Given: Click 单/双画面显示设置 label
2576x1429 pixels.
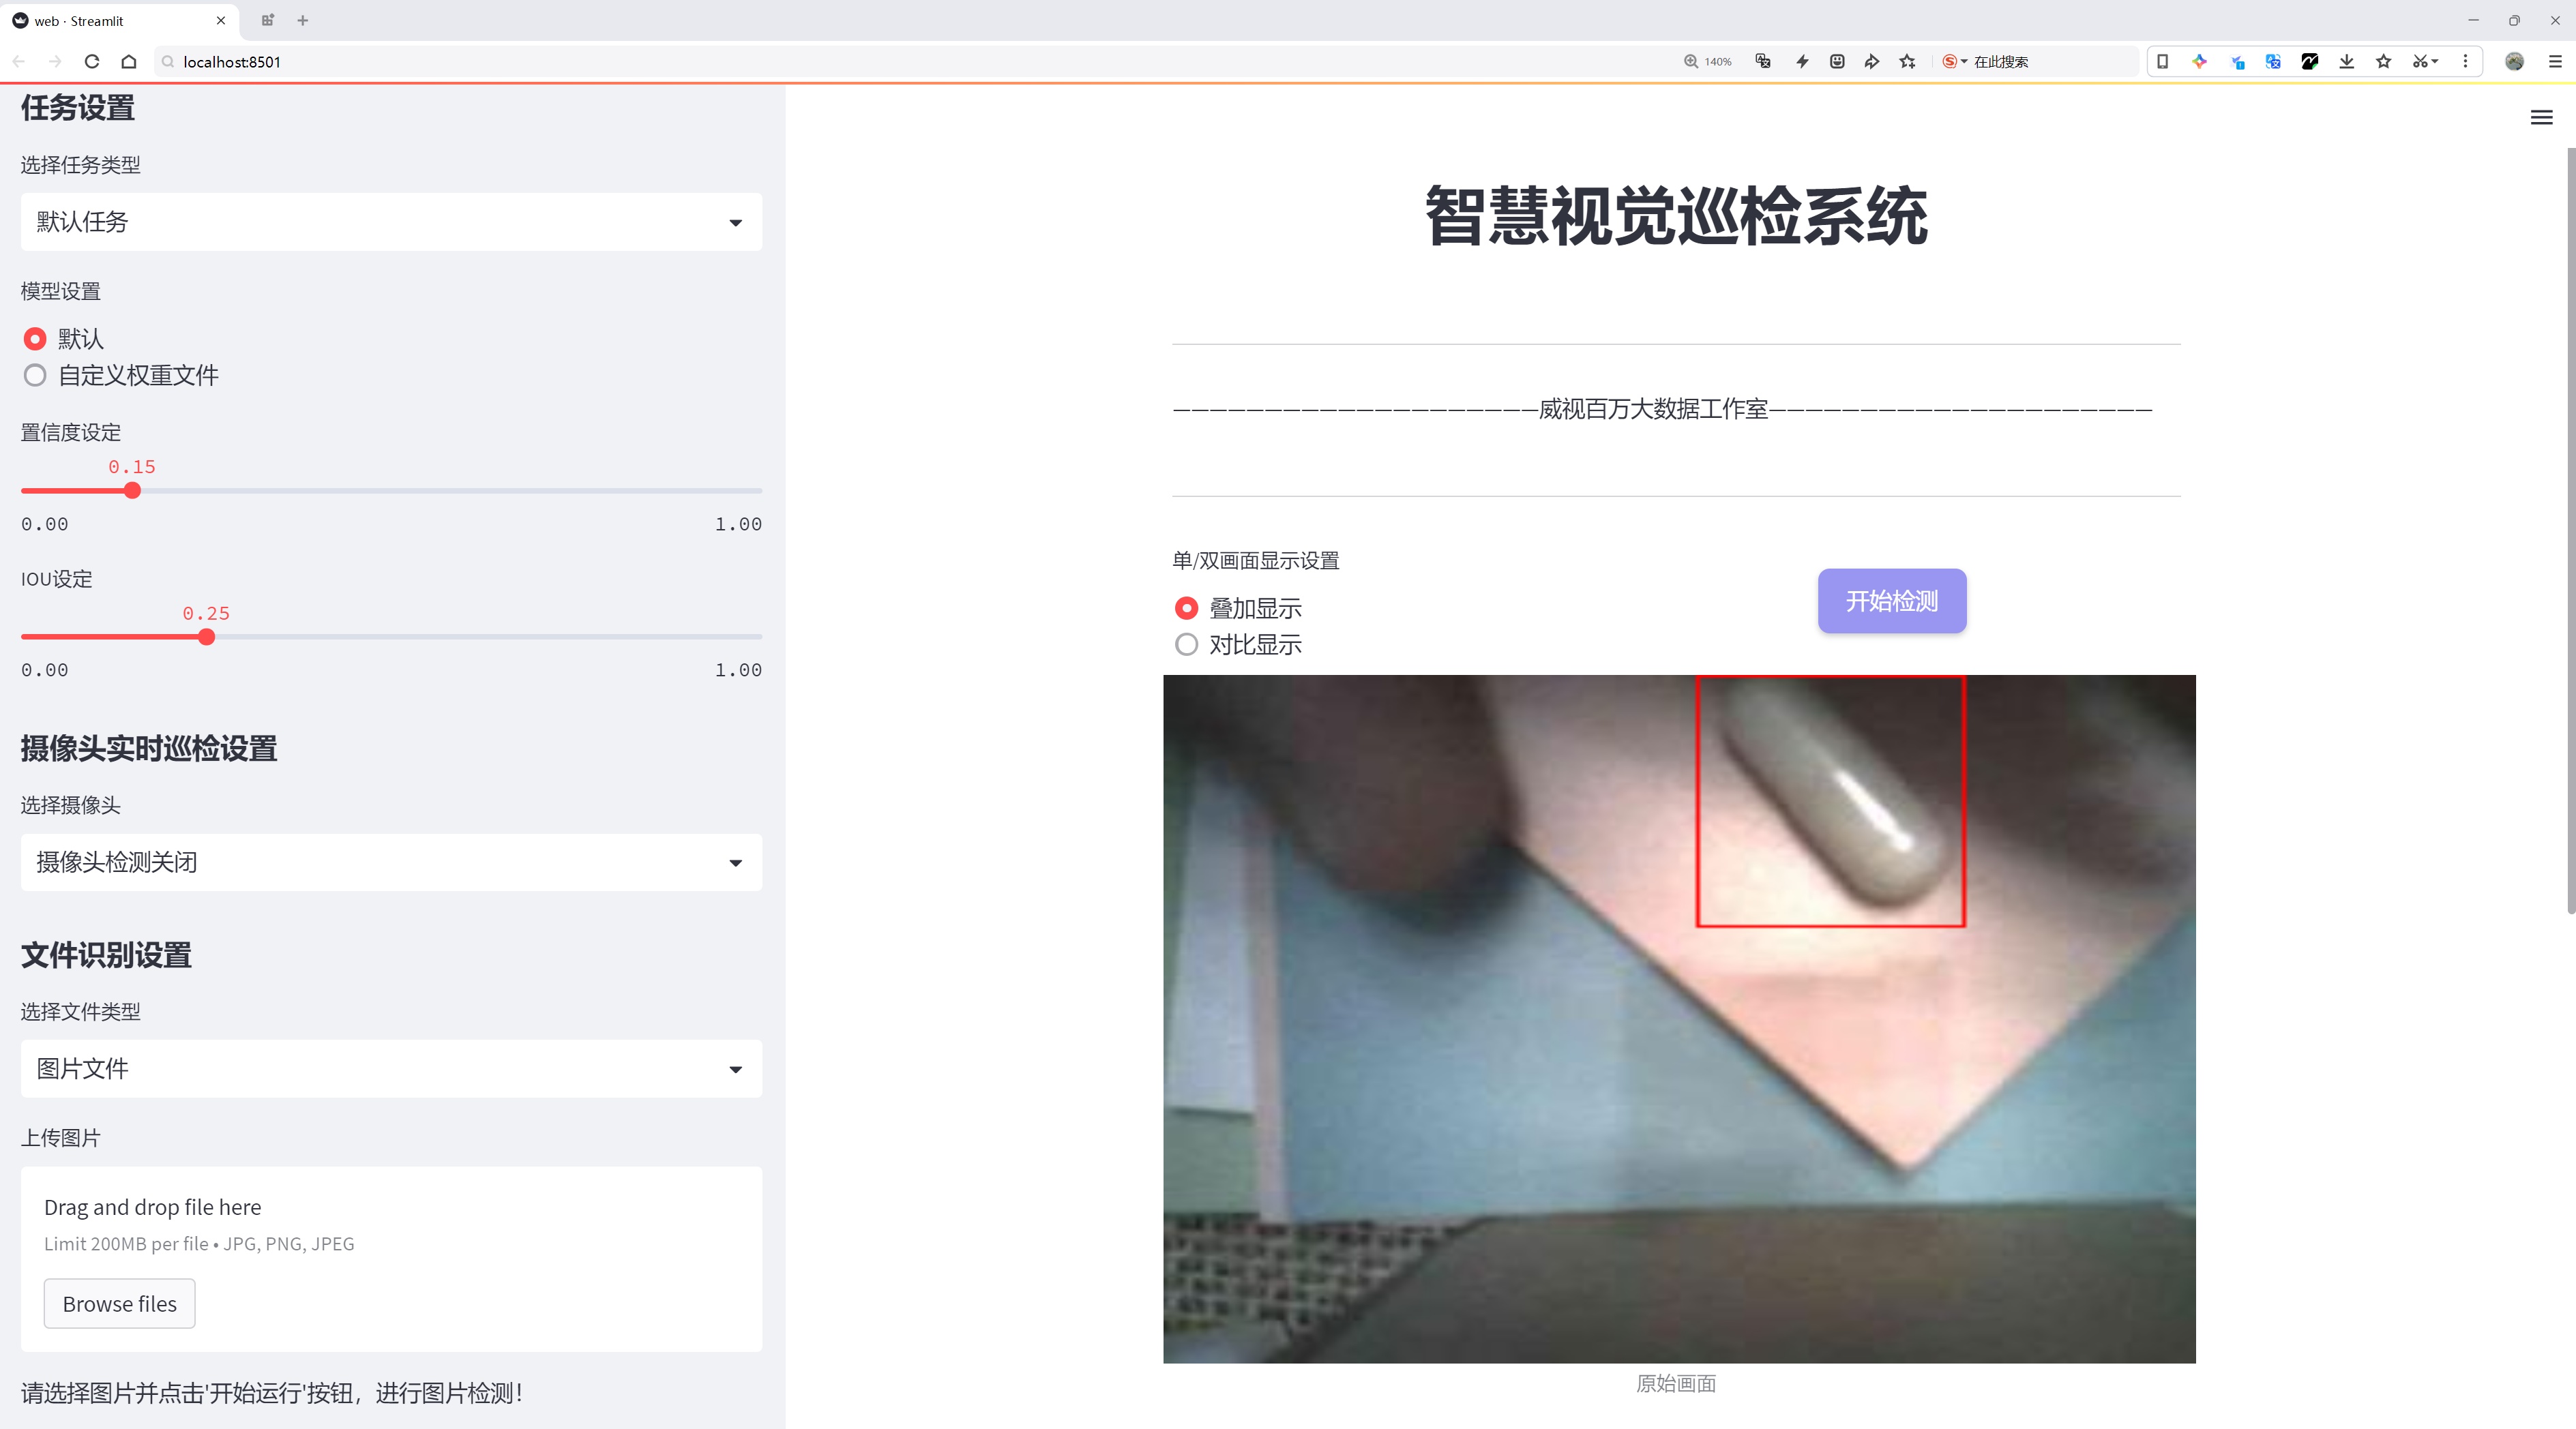Looking at the screenshot, I should (x=1256, y=560).
